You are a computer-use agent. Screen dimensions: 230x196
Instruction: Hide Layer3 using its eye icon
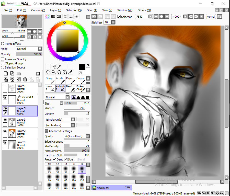pyautogui.click(x=5, y=120)
